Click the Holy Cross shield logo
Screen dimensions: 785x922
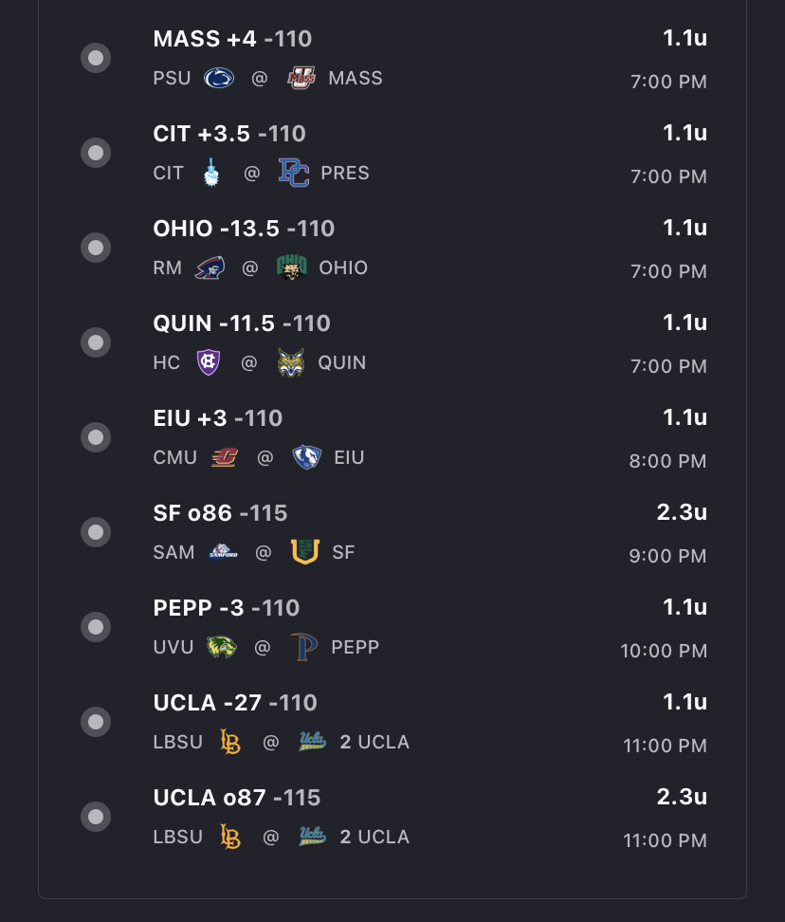[x=209, y=362]
